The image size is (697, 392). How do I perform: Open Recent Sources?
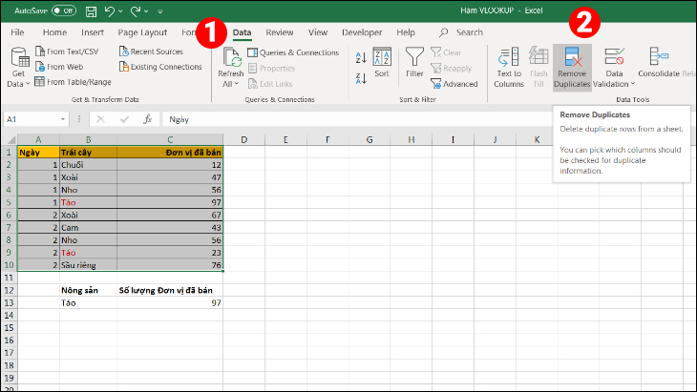[151, 52]
